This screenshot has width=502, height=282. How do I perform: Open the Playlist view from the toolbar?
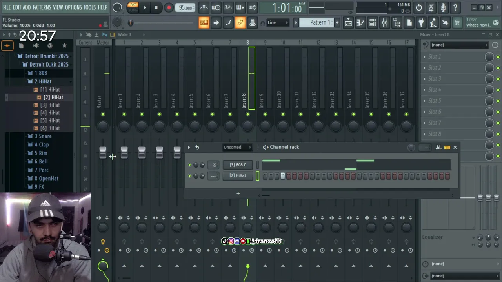(x=348, y=23)
